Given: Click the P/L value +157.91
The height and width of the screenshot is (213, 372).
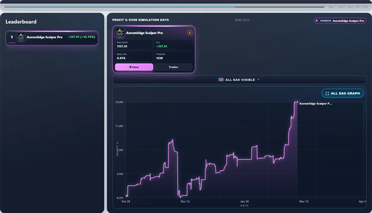Looking at the screenshot, I should pyautogui.click(x=162, y=46).
